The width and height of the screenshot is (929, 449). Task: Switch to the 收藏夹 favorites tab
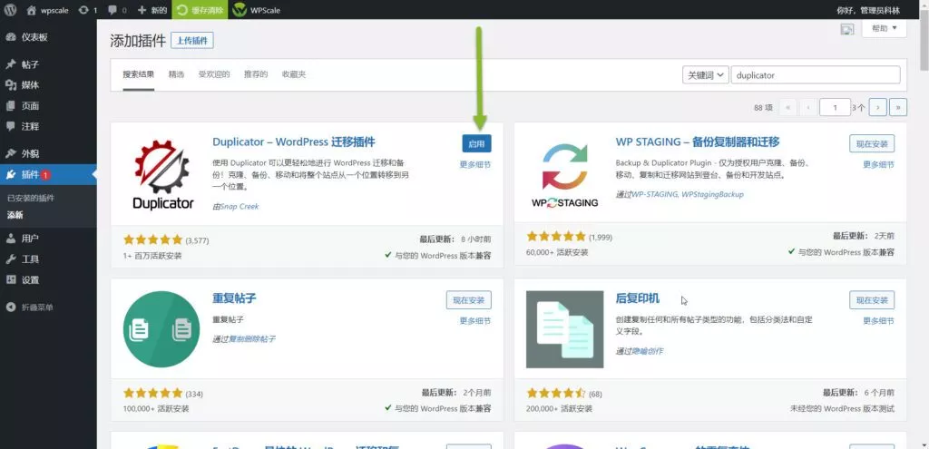click(x=294, y=74)
